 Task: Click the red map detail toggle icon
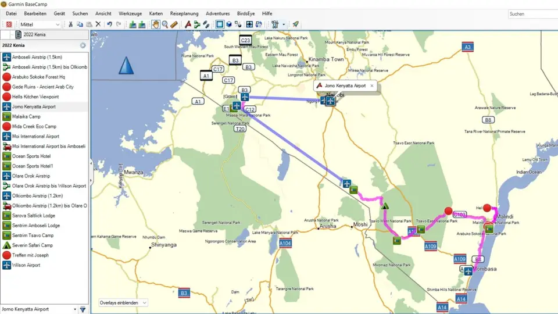tap(9, 24)
